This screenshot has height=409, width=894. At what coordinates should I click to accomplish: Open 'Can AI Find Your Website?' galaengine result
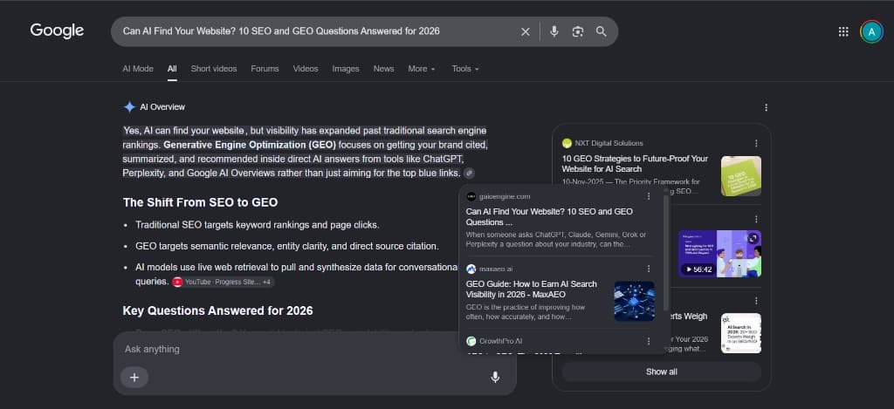549,216
